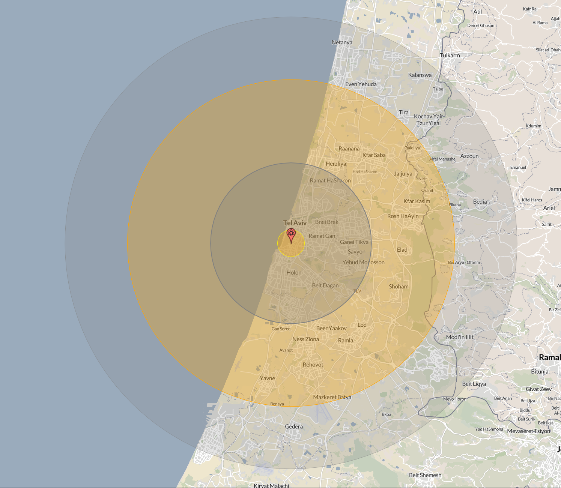Click the "Mevaseret Tsiyon" map label

click(529, 431)
